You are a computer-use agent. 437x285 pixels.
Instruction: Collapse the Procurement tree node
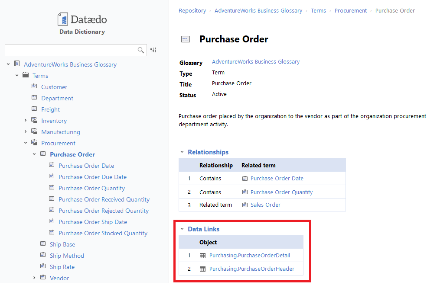click(26, 143)
